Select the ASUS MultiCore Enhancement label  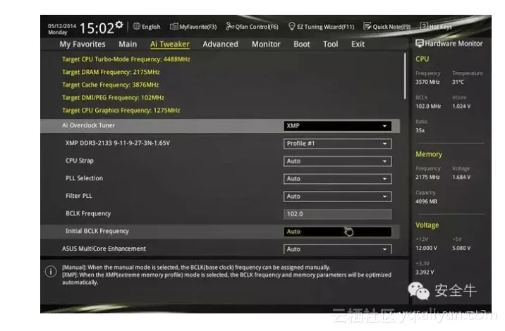coord(104,249)
